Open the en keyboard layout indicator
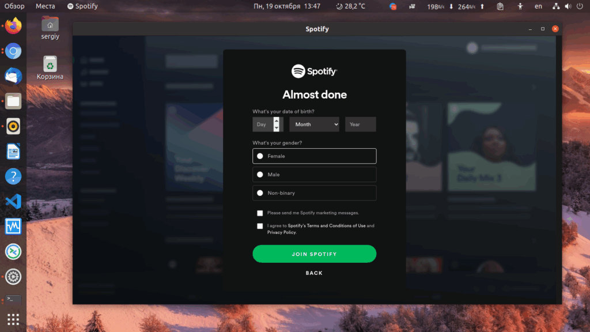This screenshot has height=332, width=590. point(539,6)
